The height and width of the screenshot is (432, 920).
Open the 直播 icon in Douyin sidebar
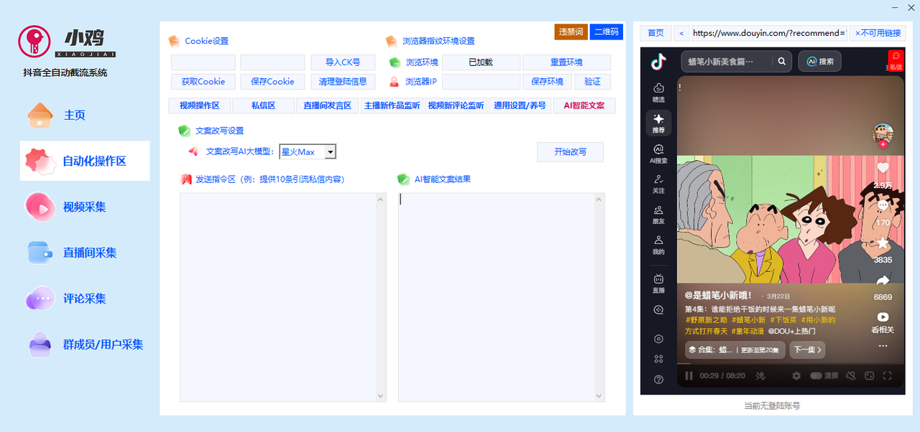(x=658, y=282)
